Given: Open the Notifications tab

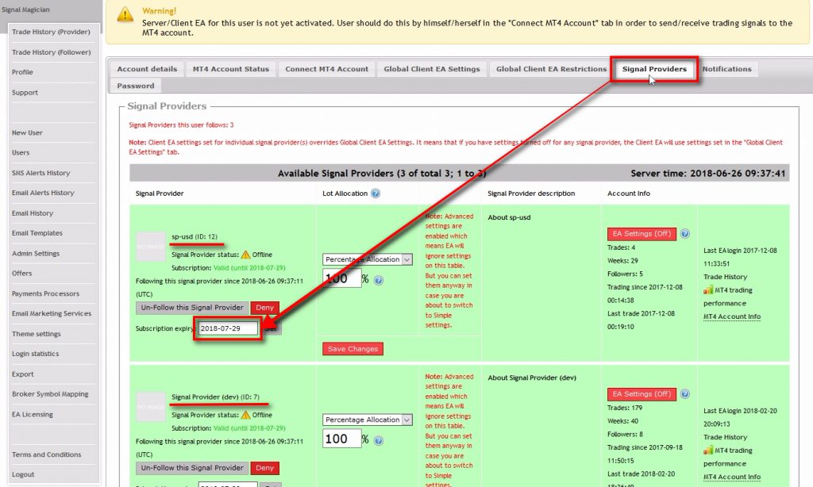Looking at the screenshot, I should 726,69.
